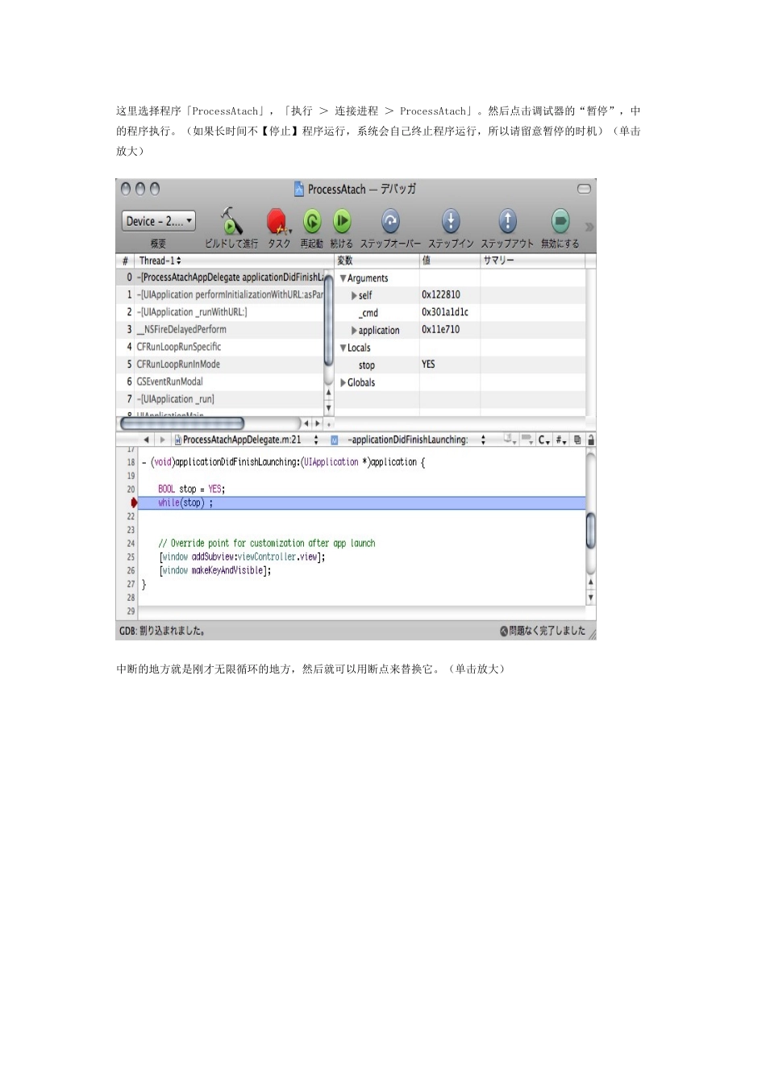Click the counterpart file icon in editor bar
The height and width of the screenshot is (1084, 766).
577,440
